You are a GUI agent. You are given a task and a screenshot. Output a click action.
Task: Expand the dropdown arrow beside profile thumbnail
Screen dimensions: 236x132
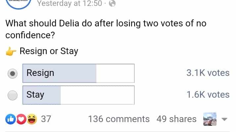point(224,119)
